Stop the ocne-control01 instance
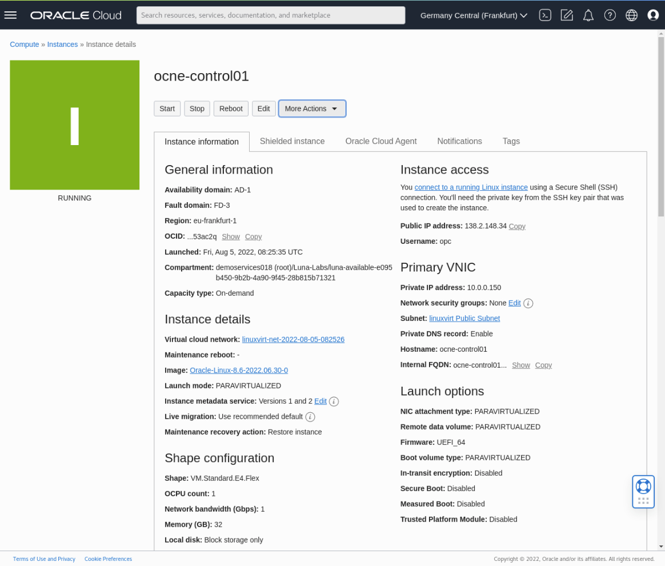 (x=197, y=109)
